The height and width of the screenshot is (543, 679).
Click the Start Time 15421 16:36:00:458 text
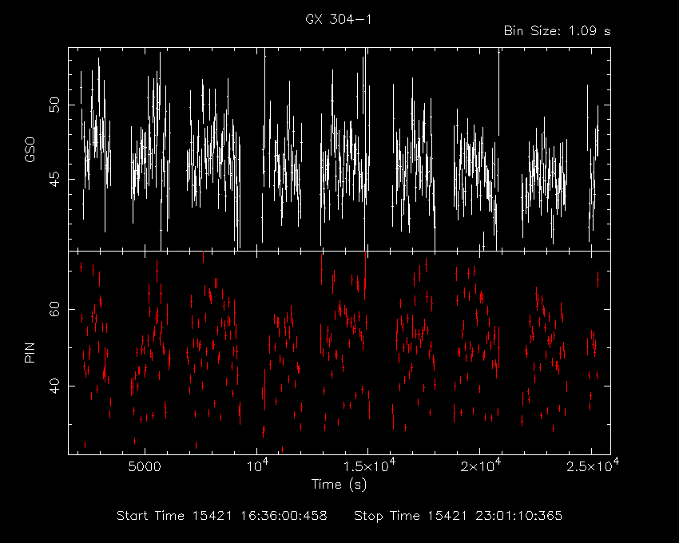(x=222, y=516)
